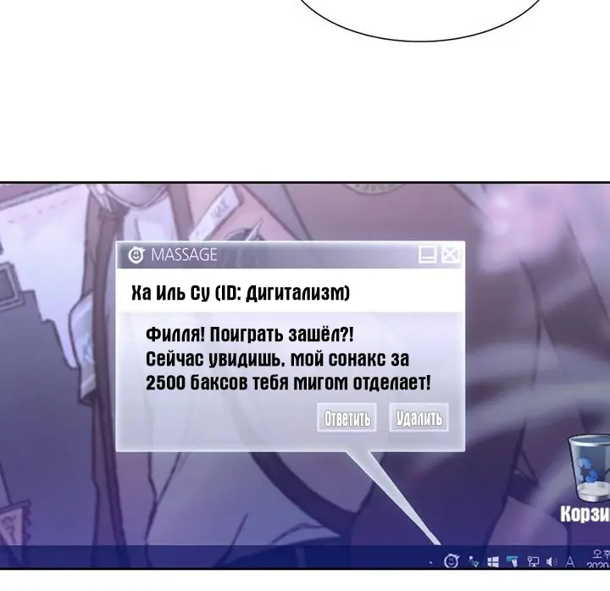This screenshot has height=591, width=610.
Task: Click sender name 'Ха Иль Су (ID: Дигитализм)'
Action: (x=241, y=292)
